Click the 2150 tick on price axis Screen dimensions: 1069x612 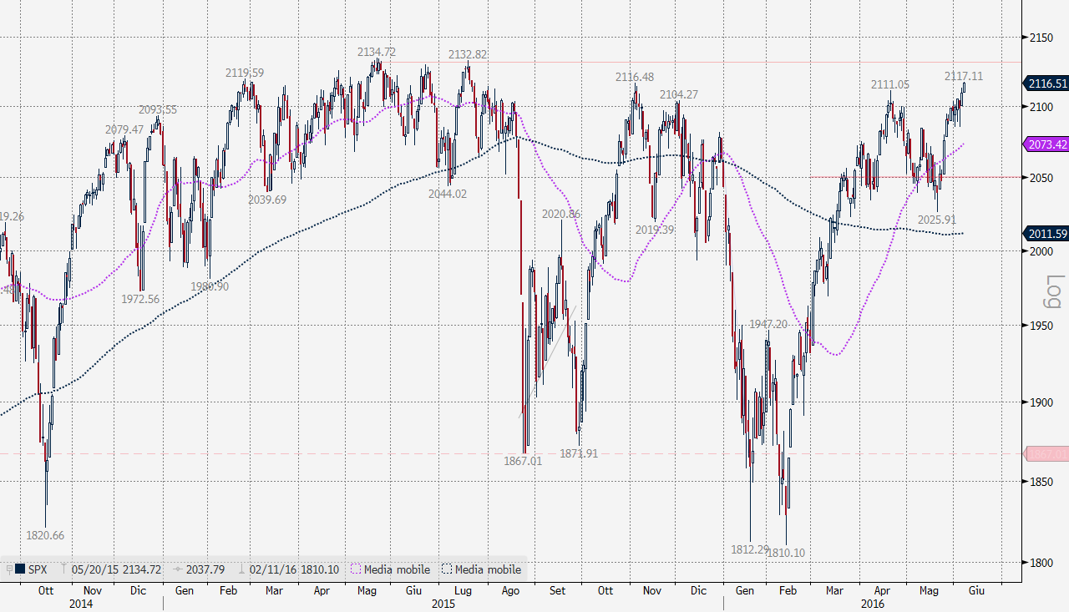pyautogui.click(x=1041, y=37)
